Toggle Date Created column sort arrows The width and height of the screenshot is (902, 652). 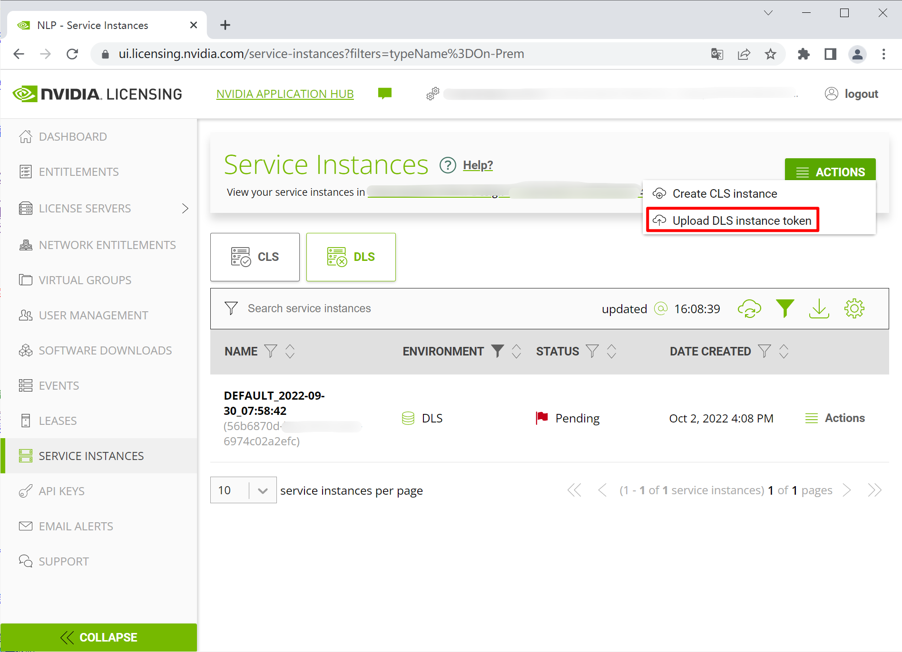(784, 352)
